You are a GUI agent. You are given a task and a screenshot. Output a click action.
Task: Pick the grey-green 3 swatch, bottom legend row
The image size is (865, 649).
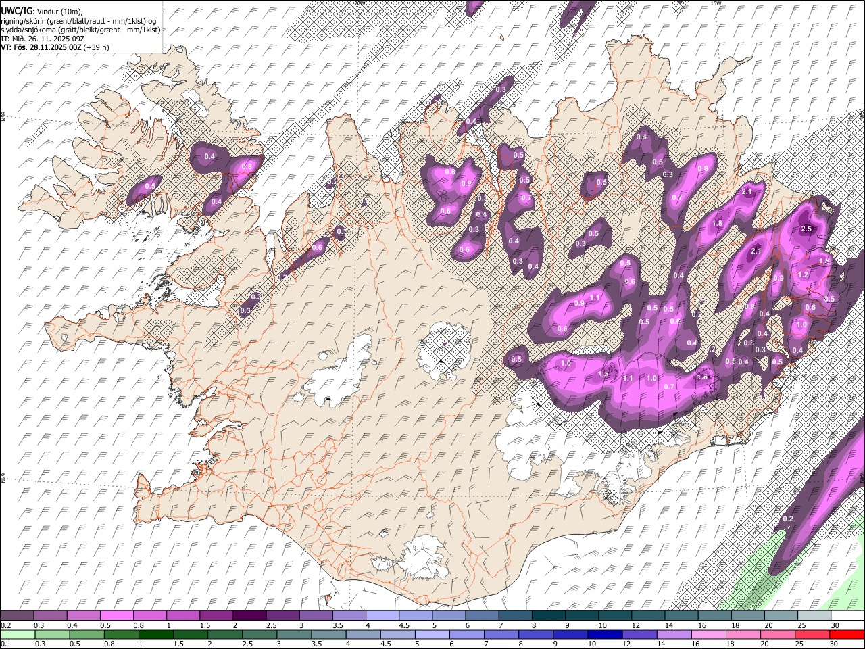(294, 634)
